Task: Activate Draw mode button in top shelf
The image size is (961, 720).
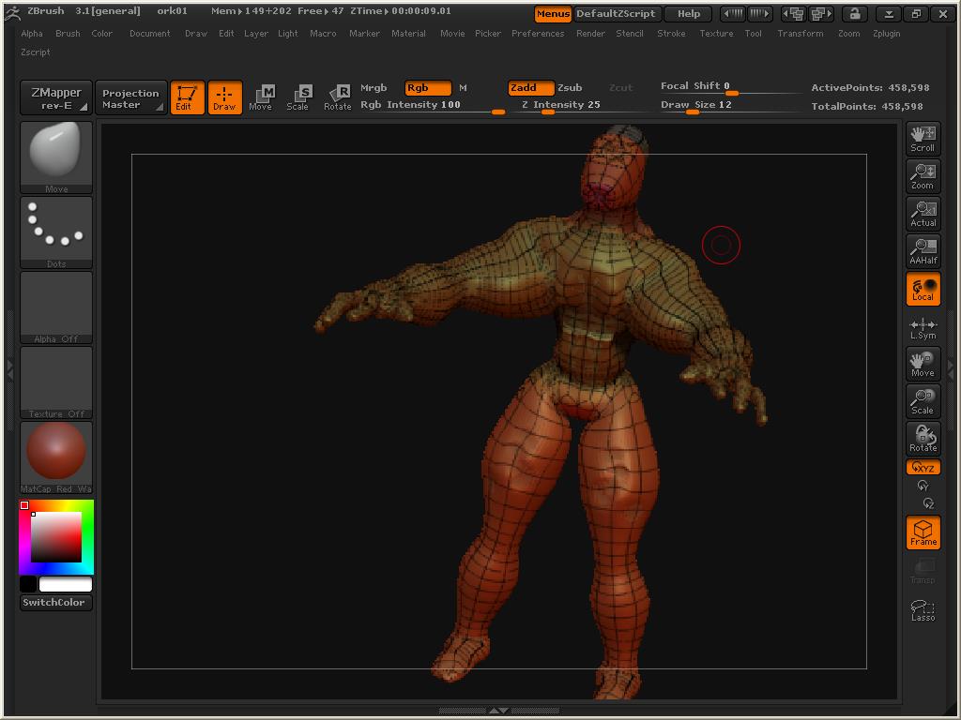Action: pos(224,97)
